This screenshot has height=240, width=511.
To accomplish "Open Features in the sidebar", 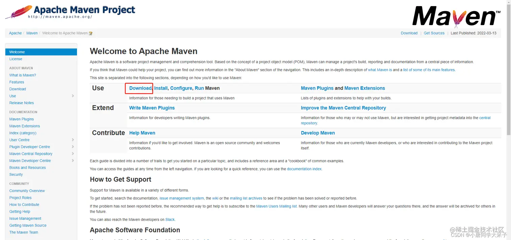I will (x=17, y=82).
